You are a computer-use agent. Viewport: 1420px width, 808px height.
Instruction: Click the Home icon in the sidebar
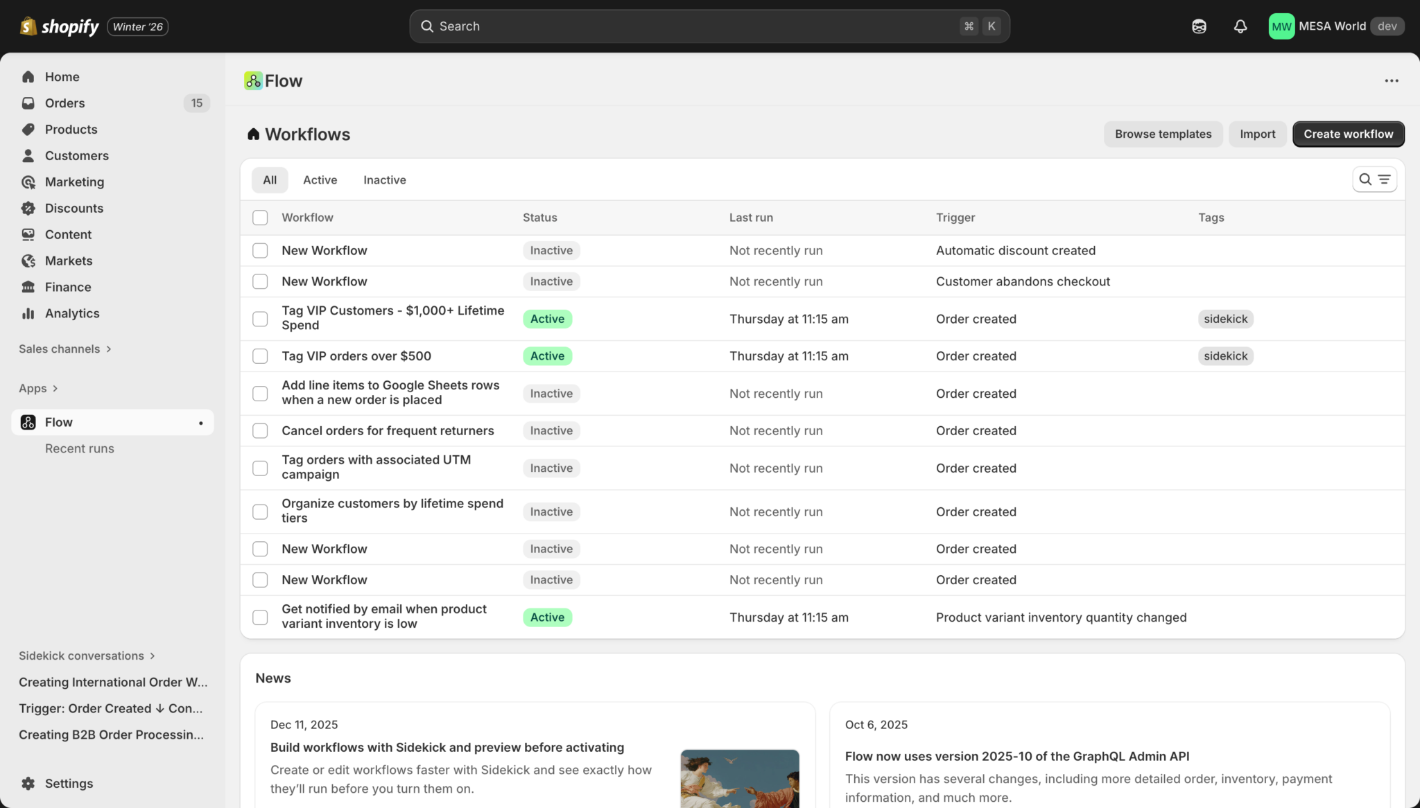(28, 76)
